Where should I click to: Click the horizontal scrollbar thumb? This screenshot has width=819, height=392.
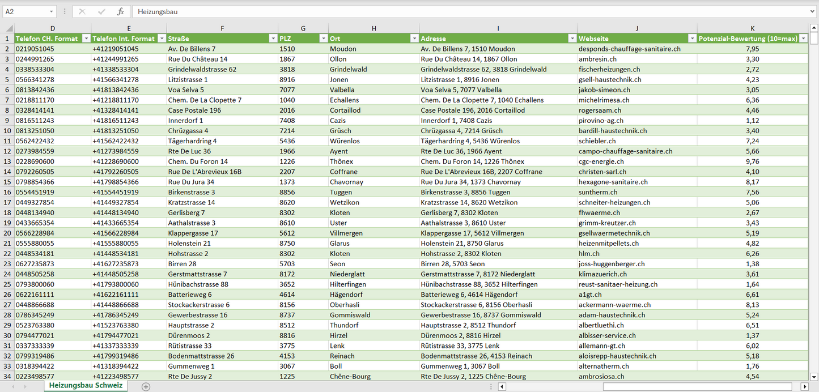697,386
